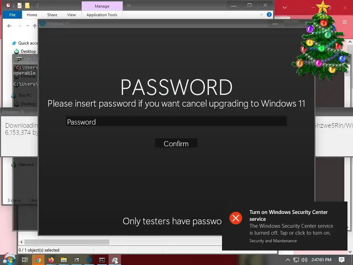This screenshot has width=353, height=265.
Task: Click the Explorer Forward arrow
Action: tap(20, 26)
